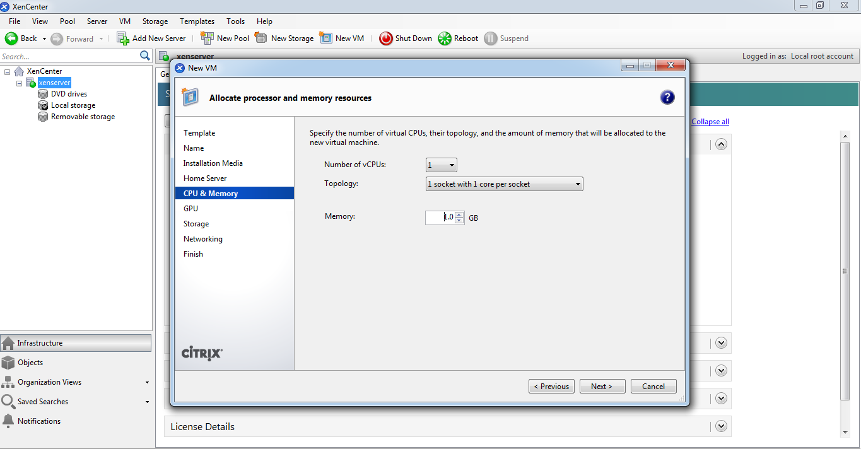Image resolution: width=861 pixels, height=449 pixels.
Task: Click the Previous button
Action: 551,387
